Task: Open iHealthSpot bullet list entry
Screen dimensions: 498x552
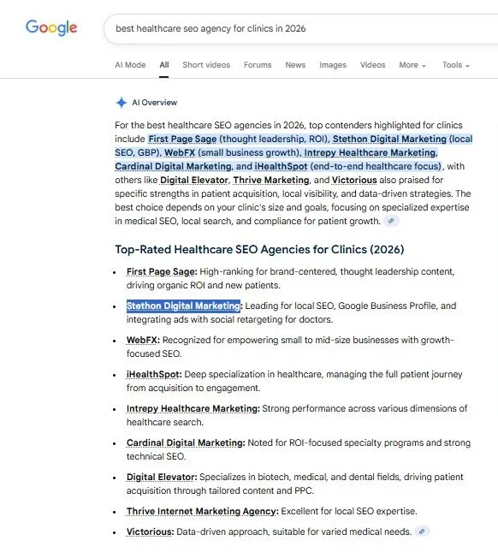Action: [154, 374]
